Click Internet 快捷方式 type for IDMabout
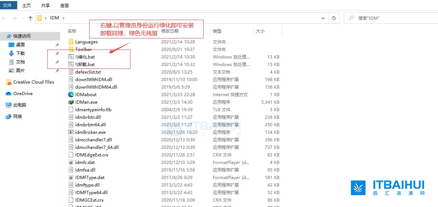This screenshot has height=207, width=438. click(x=230, y=95)
